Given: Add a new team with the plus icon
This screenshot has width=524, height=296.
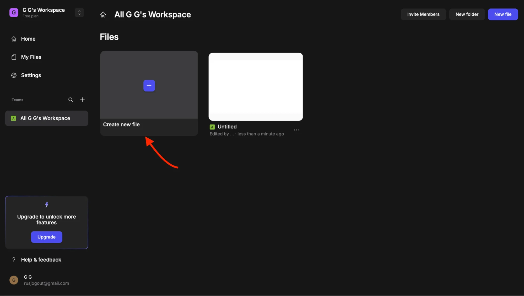Looking at the screenshot, I should tap(82, 100).
